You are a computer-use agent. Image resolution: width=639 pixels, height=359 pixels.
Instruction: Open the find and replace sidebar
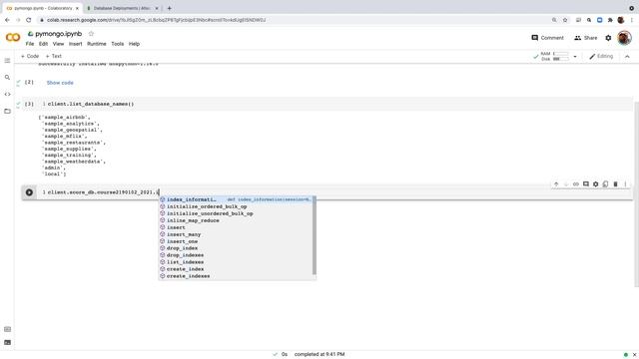(x=7, y=78)
